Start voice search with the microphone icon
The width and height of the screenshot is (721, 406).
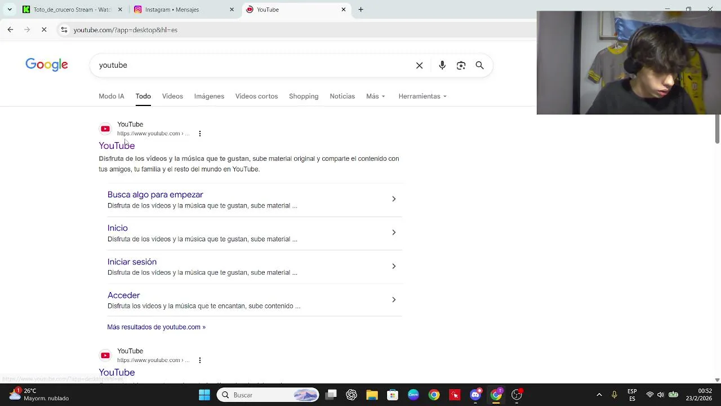(x=442, y=65)
